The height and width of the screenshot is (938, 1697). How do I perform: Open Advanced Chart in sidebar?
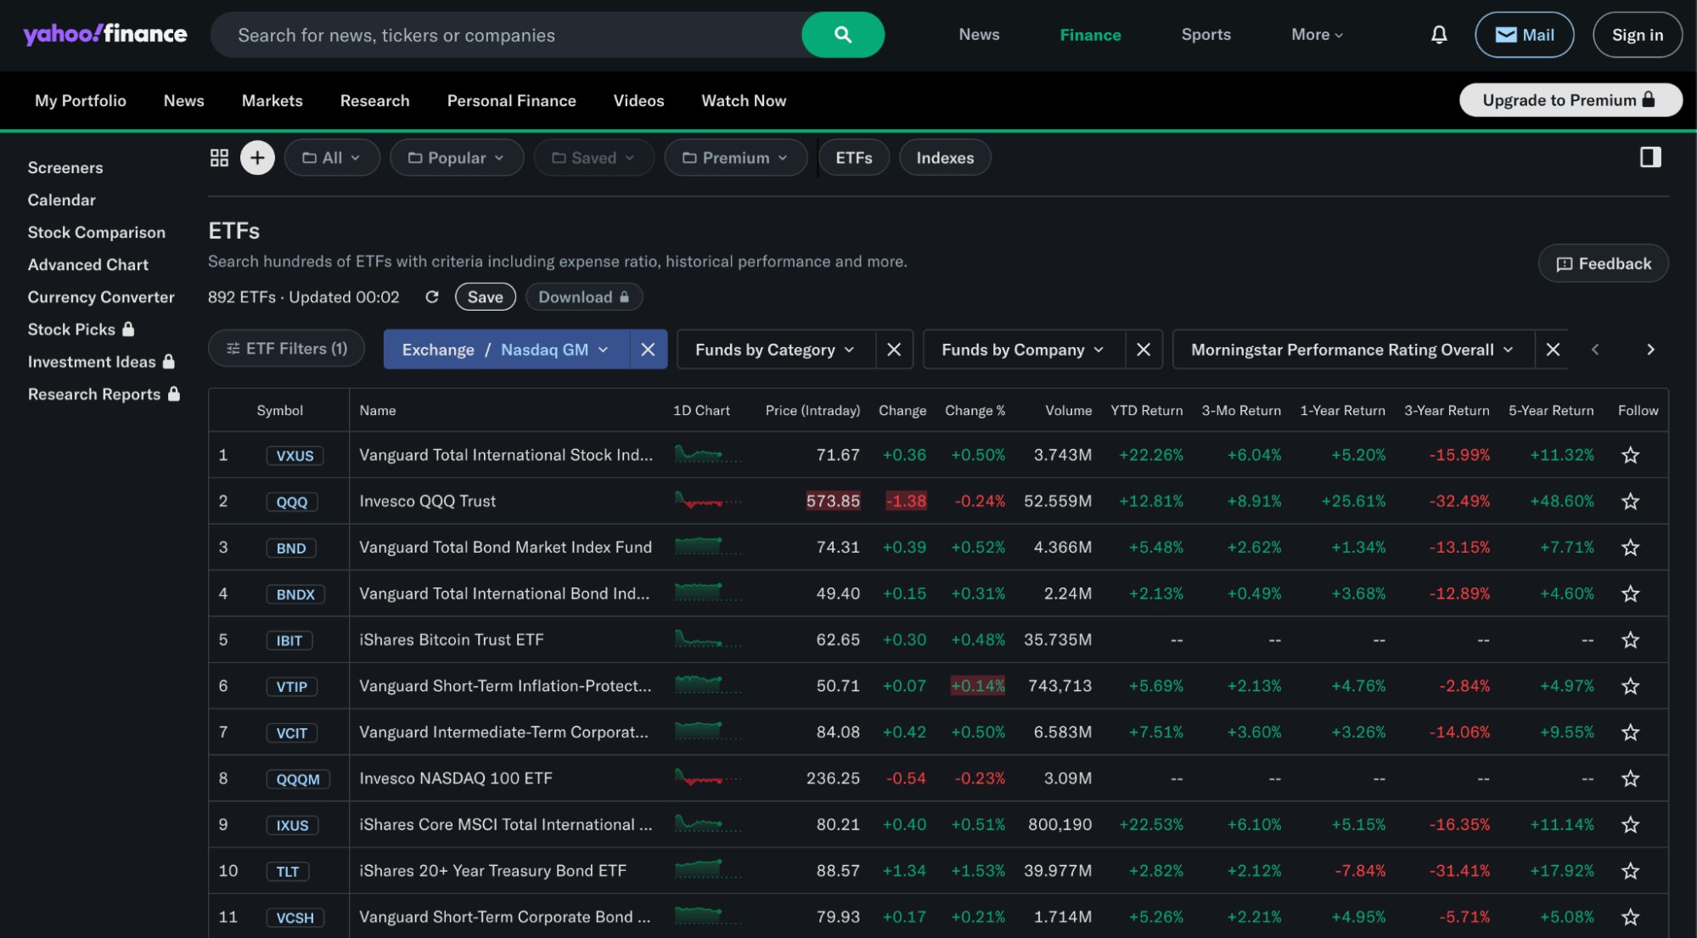coord(88,265)
